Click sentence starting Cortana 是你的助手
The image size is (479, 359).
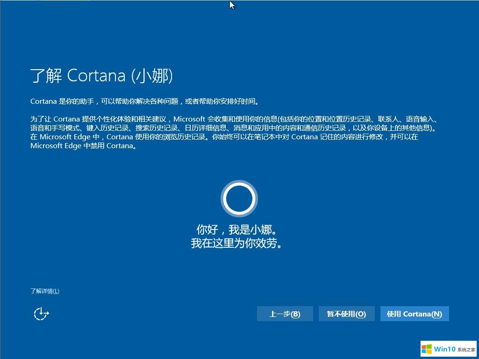145,101
